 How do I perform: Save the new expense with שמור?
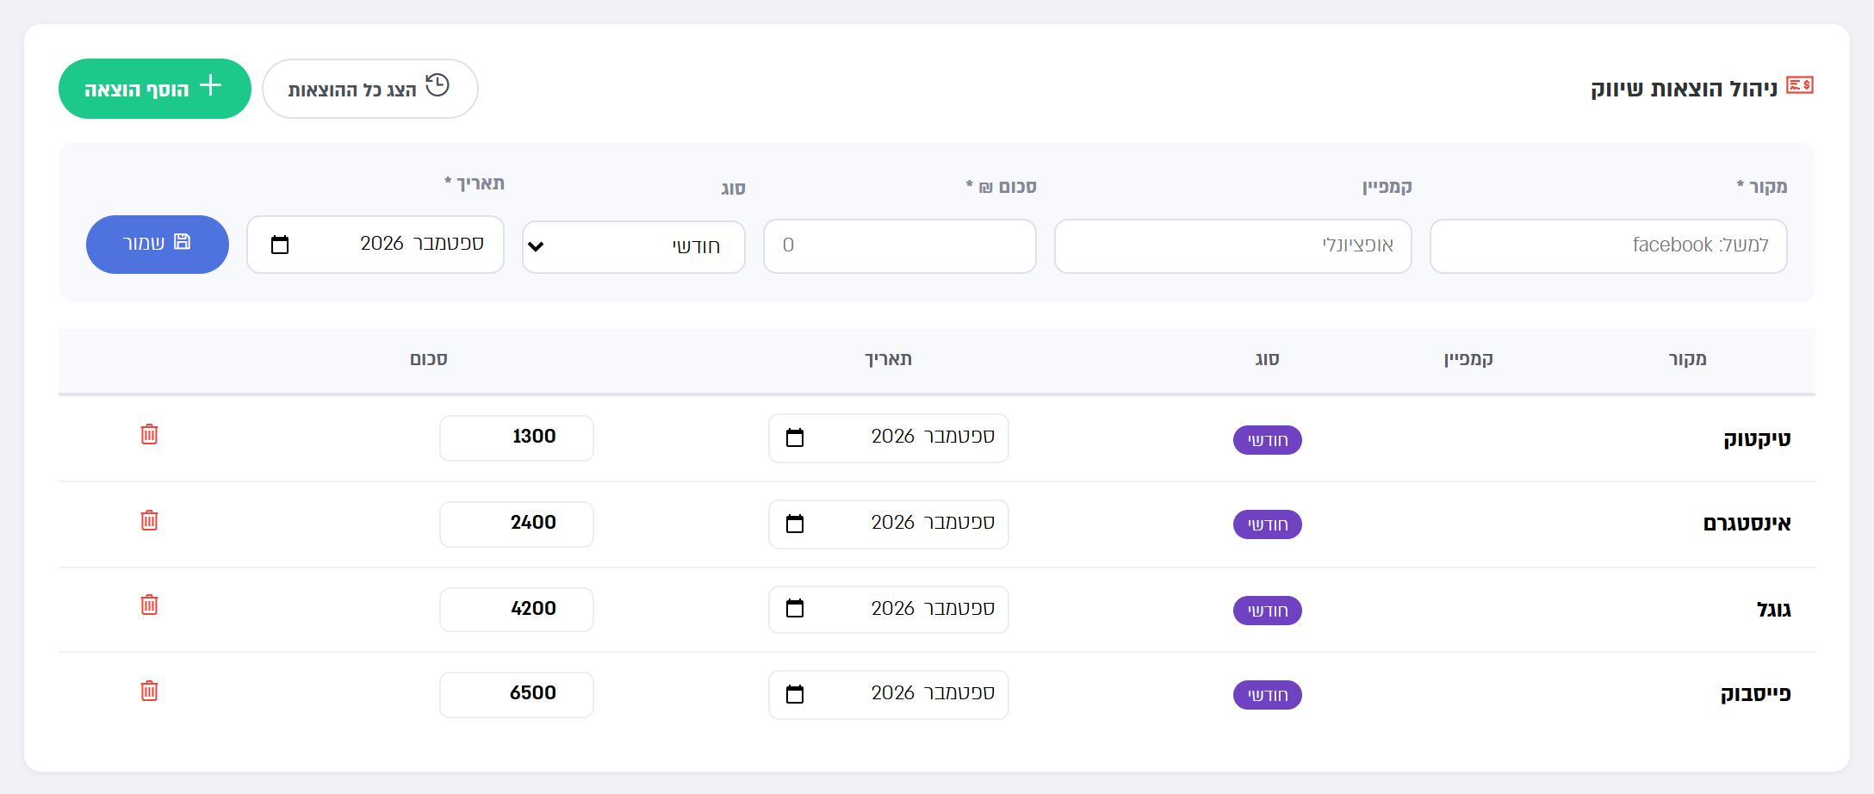[x=158, y=245]
